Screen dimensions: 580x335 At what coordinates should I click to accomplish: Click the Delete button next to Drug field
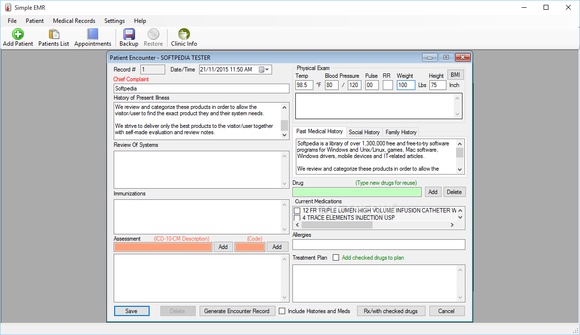click(x=454, y=192)
